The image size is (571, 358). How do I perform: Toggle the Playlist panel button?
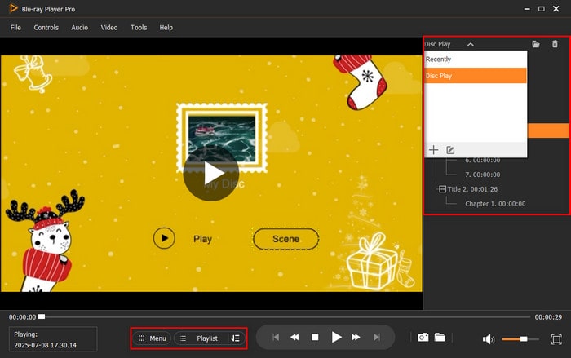[201, 338]
